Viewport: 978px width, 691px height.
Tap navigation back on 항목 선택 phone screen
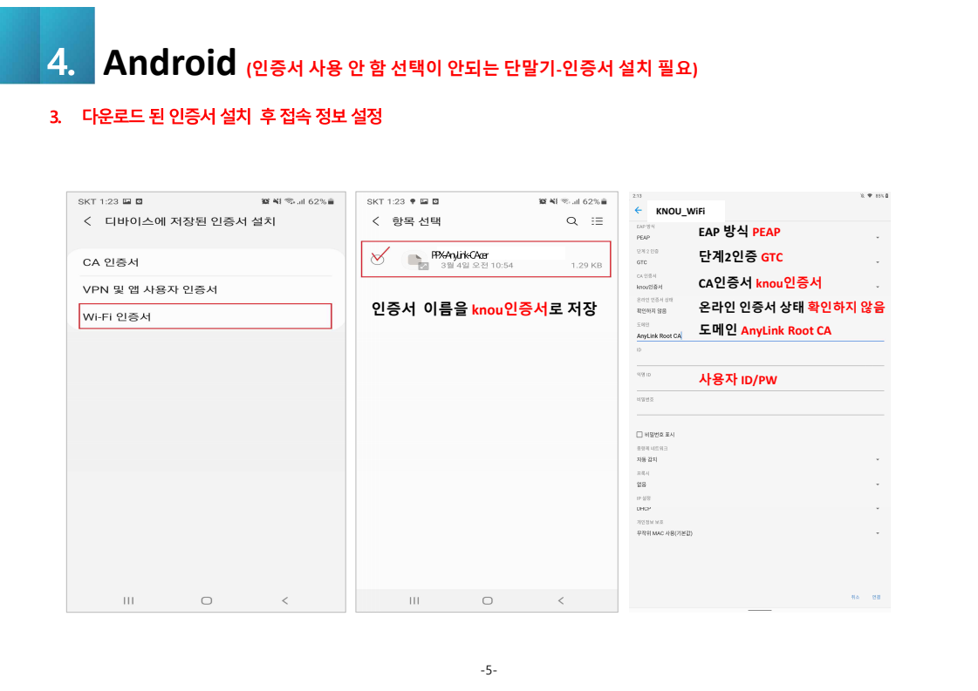coord(561,600)
